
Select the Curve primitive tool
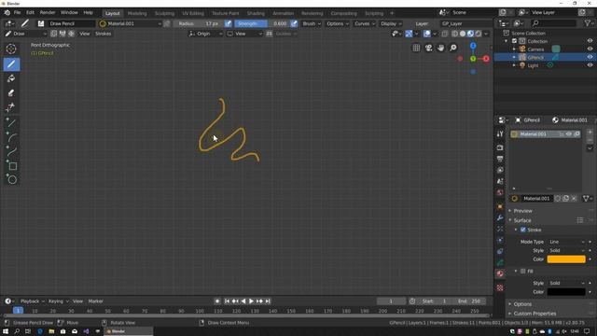tap(11, 151)
